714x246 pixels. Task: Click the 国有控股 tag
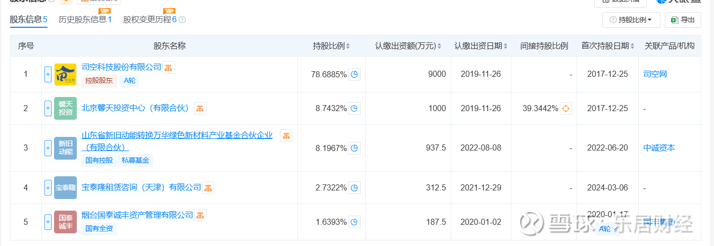[99, 161]
